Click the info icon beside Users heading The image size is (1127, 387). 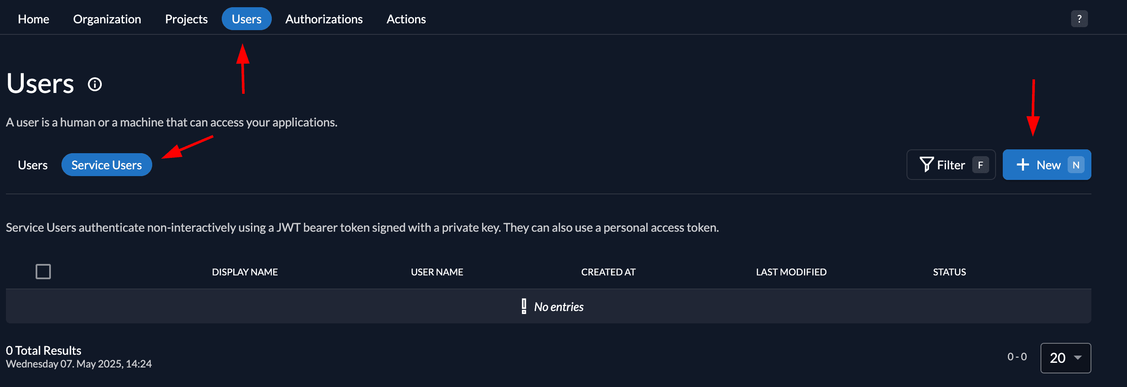click(95, 84)
